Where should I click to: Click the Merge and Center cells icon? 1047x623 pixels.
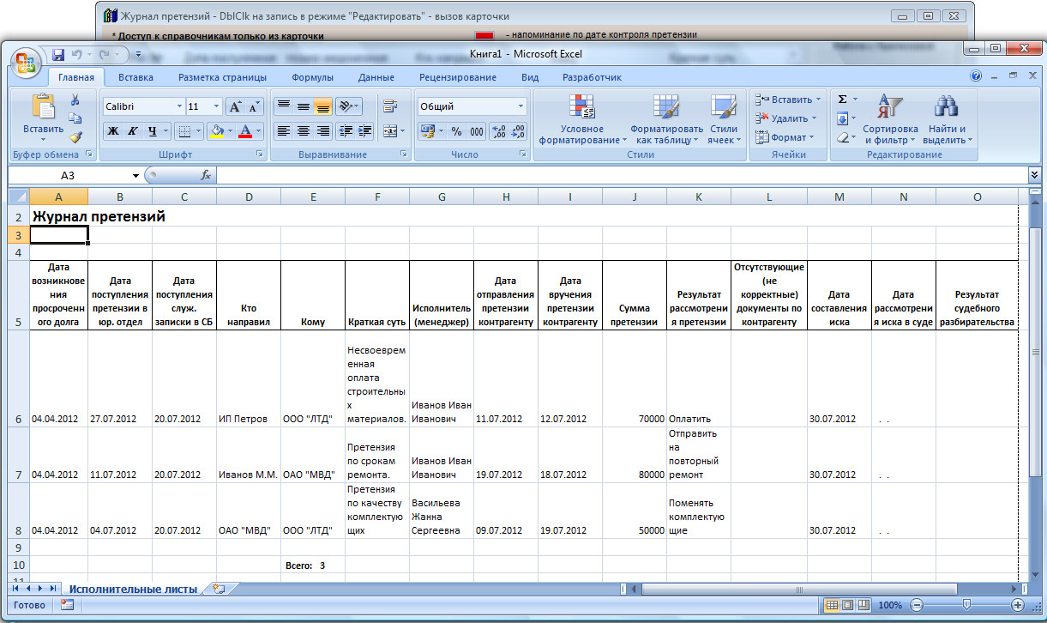pos(390,131)
